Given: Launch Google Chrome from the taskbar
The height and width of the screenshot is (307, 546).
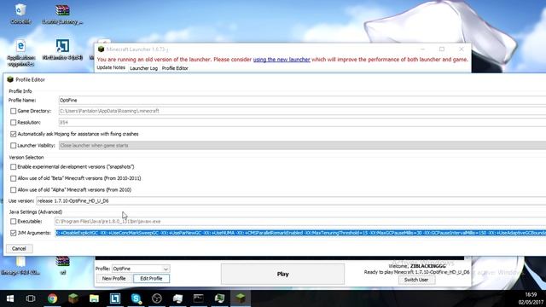Looking at the screenshot, I should [52, 298].
